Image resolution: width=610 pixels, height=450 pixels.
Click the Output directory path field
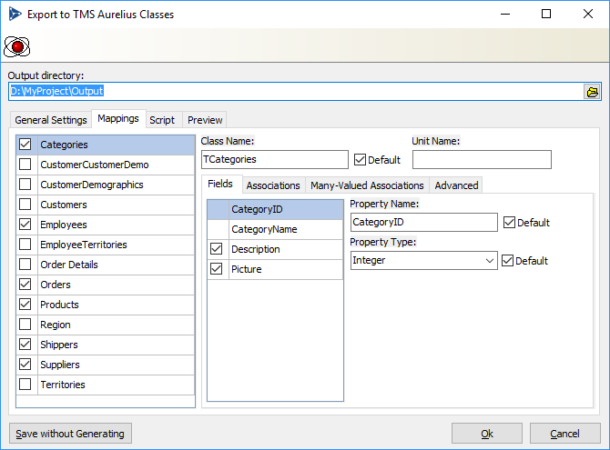tap(296, 91)
